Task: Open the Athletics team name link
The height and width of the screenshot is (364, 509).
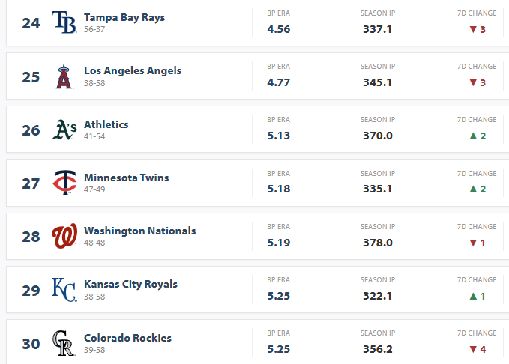Action: click(x=106, y=124)
